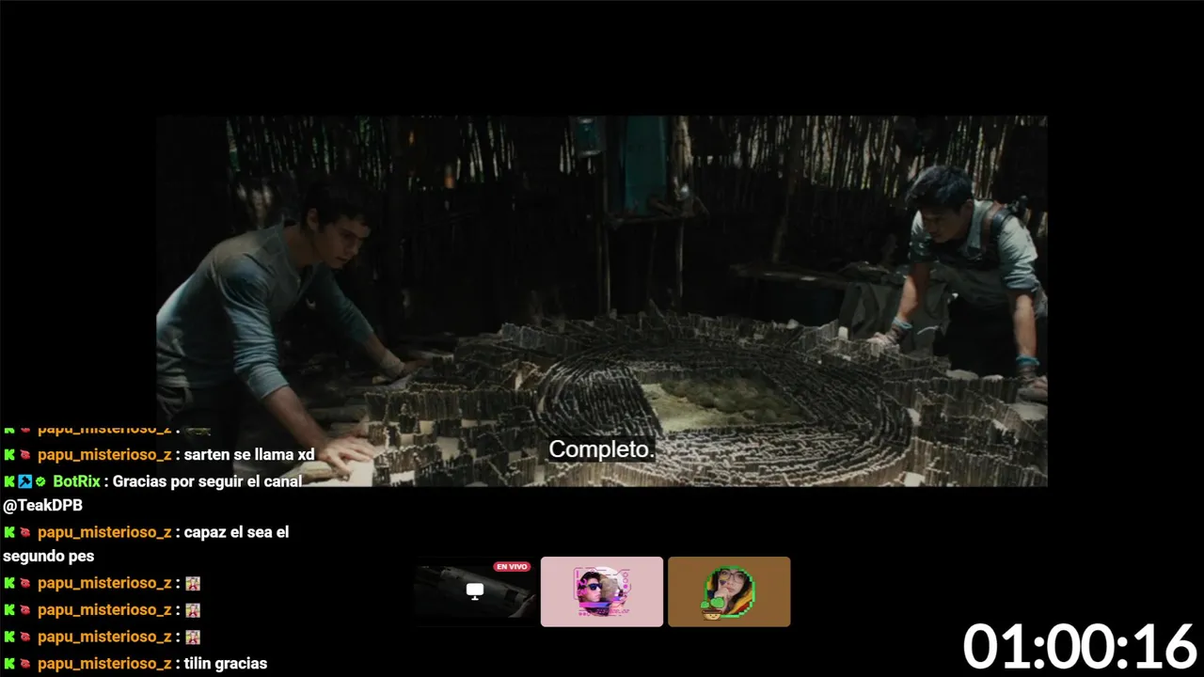Click the Kick badge beside BotRix
Screen dimensions: 1204x677
[x=9, y=481]
